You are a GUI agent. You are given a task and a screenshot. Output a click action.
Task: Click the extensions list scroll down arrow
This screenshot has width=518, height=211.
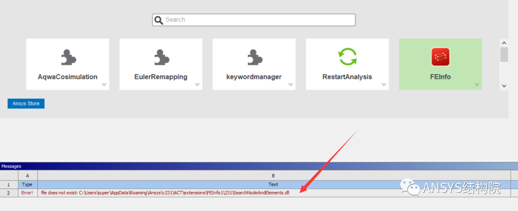pyautogui.click(x=504, y=86)
